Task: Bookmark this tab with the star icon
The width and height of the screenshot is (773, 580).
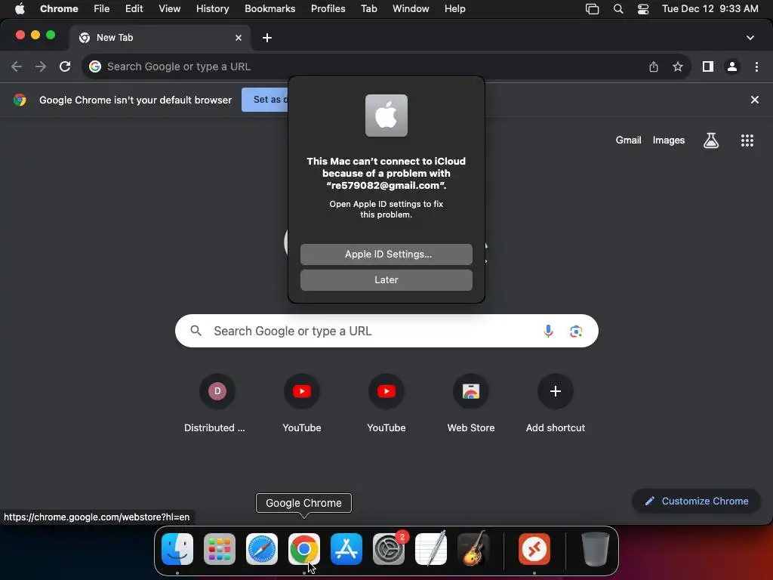Action: click(678, 66)
